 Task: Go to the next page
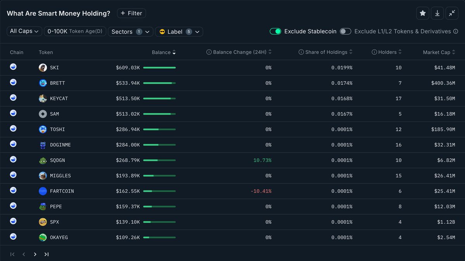(35, 254)
